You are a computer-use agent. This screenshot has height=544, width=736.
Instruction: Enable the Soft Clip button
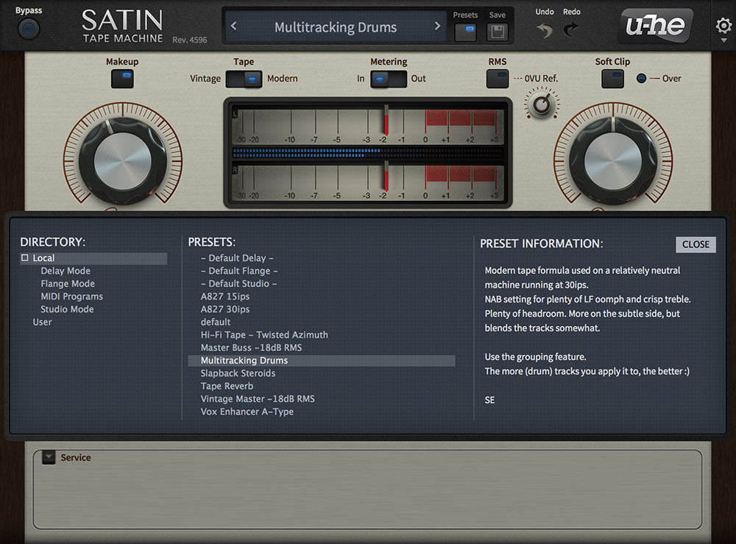coord(612,79)
